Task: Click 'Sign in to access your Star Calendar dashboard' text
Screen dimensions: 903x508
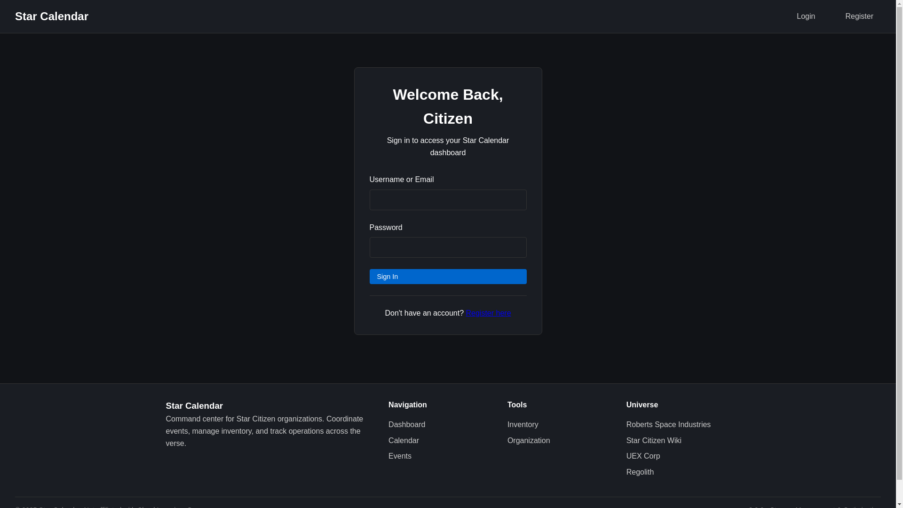Action: (x=448, y=147)
